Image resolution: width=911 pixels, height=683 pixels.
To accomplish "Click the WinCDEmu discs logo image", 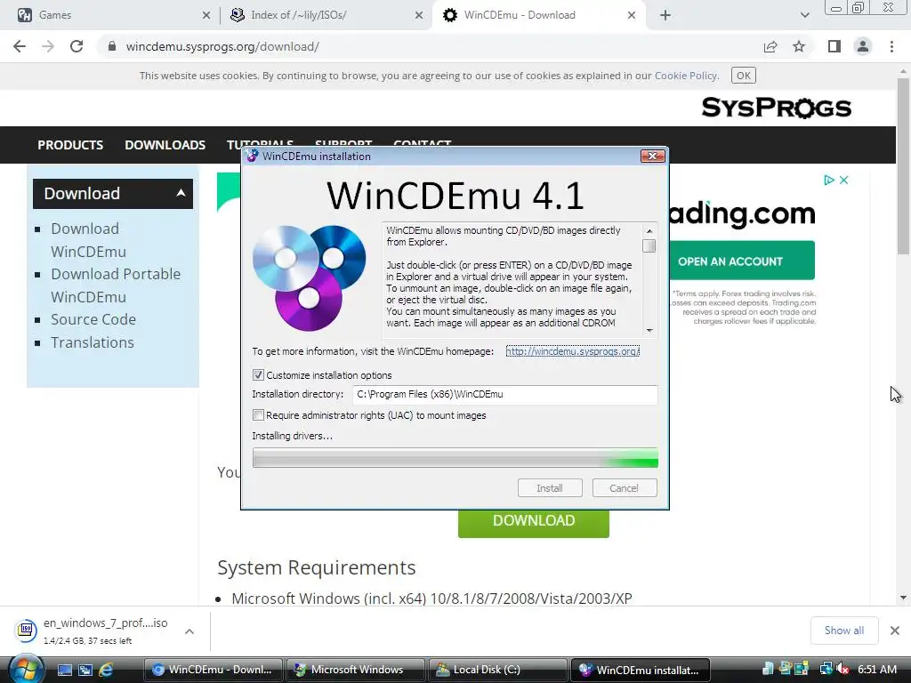I will [309, 277].
